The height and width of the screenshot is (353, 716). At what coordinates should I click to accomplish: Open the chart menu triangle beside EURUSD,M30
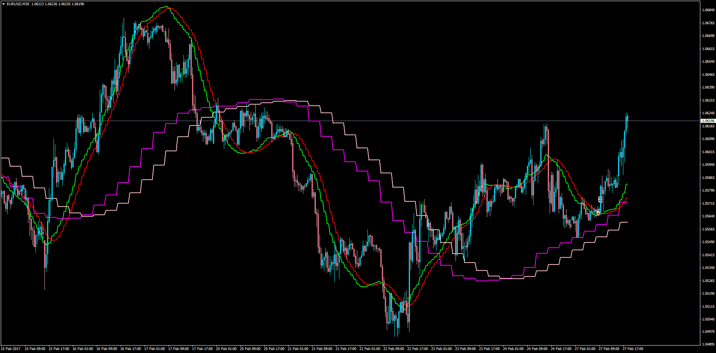click(x=3, y=4)
